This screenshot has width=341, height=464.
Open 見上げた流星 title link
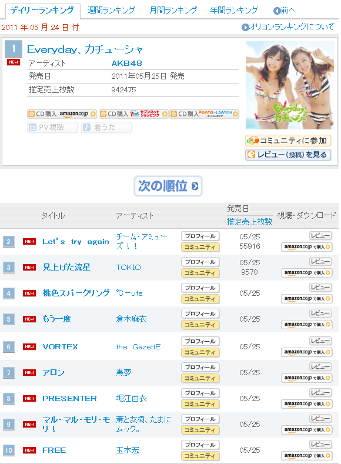click(66, 267)
